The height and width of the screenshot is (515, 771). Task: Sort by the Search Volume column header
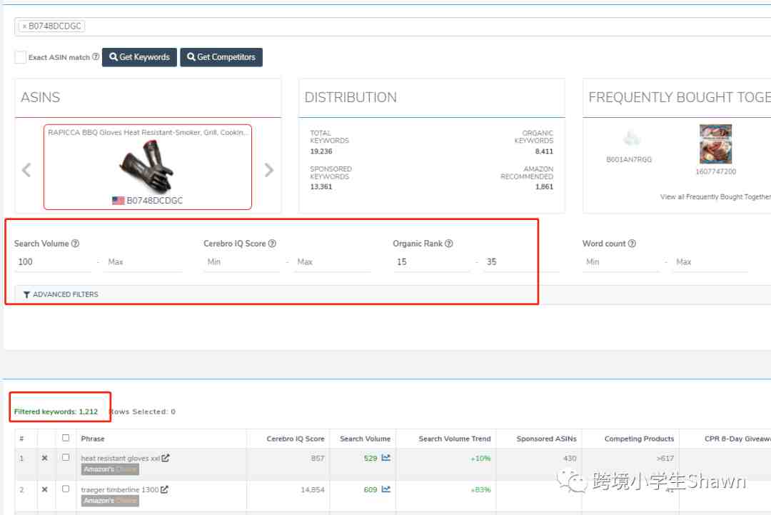tap(365, 439)
